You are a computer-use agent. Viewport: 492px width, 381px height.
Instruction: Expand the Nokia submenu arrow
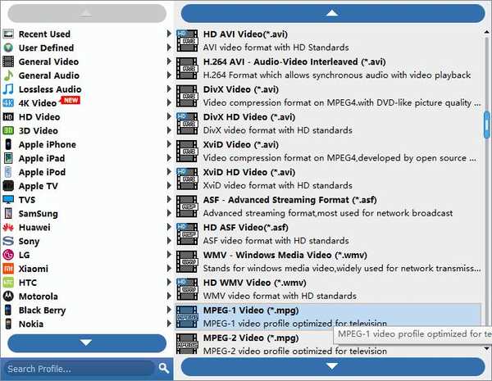[x=169, y=324]
